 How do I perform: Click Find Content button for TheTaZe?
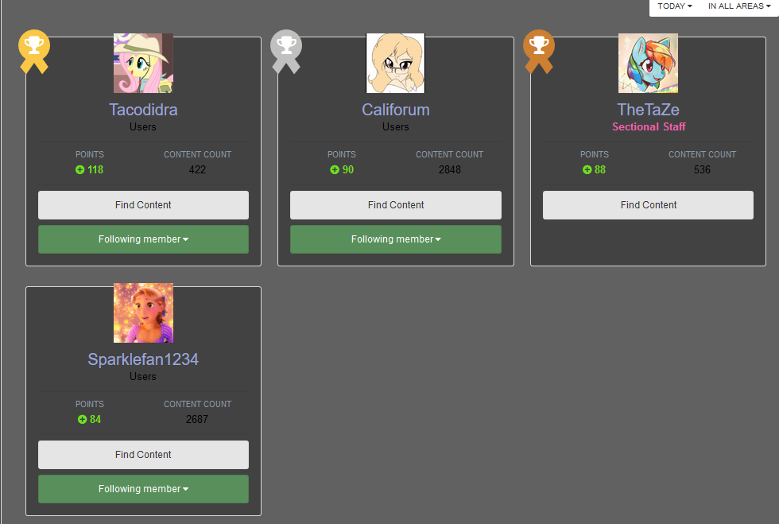pos(648,205)
